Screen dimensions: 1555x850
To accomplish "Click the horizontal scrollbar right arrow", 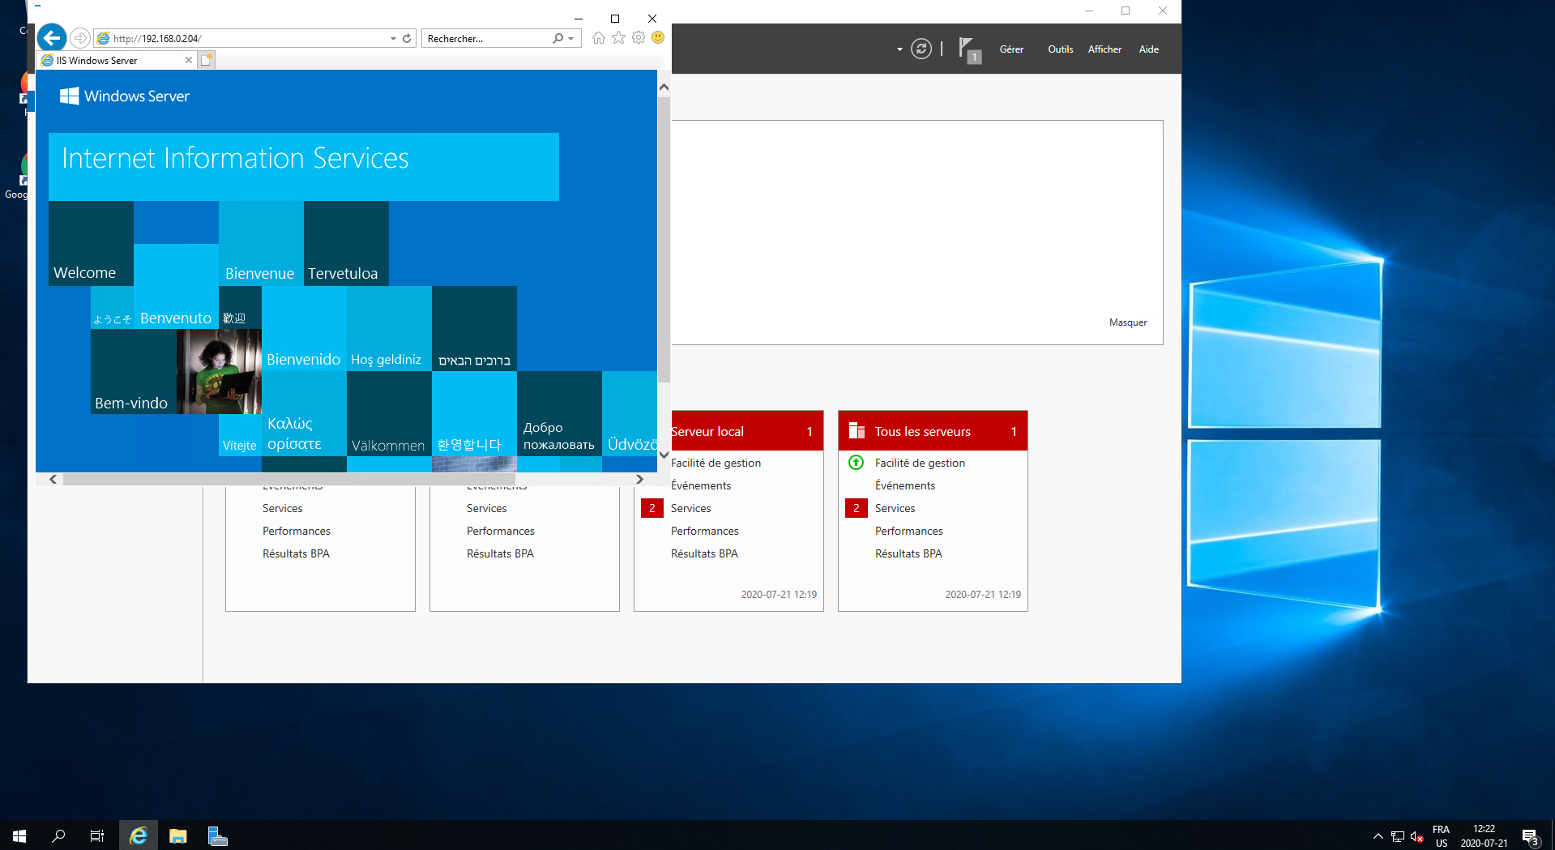I will pos(639,479).
